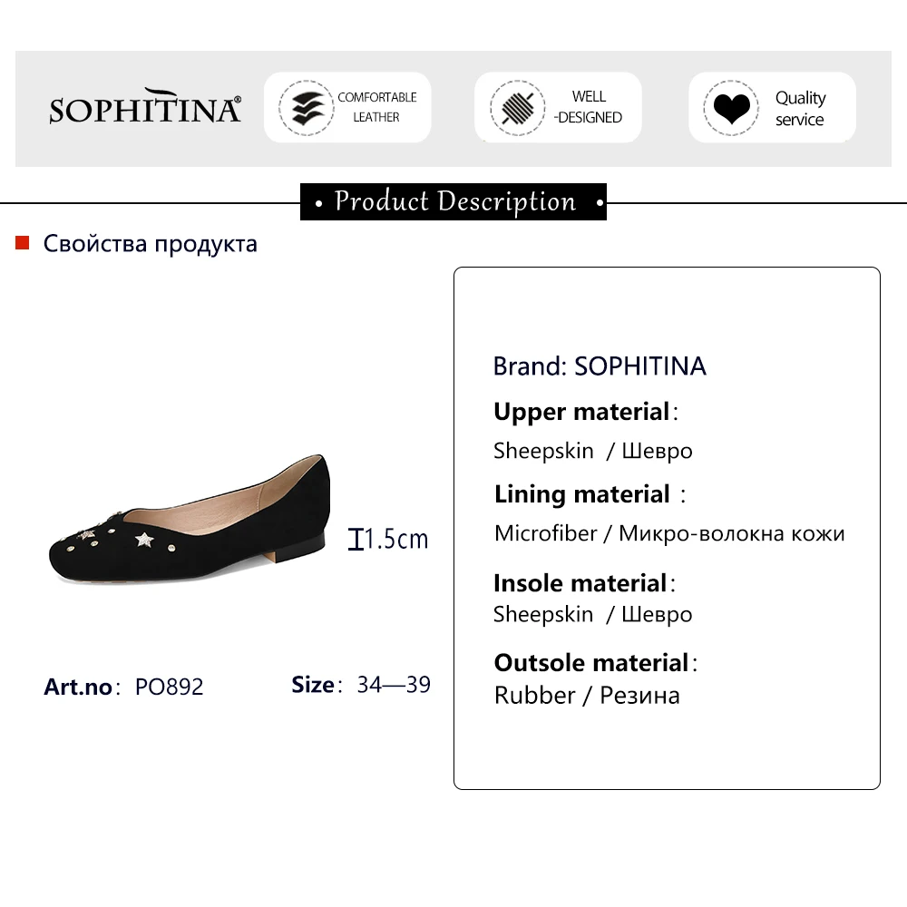Image resolution: width=907 pixels, height=907 pixels.
Task: Click the SOPHITINA brand logo
Action: coord(145,107)
